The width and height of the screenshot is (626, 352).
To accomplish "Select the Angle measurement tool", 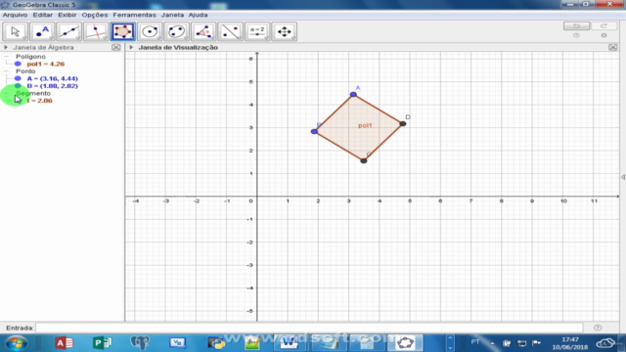I will [203, 31].
